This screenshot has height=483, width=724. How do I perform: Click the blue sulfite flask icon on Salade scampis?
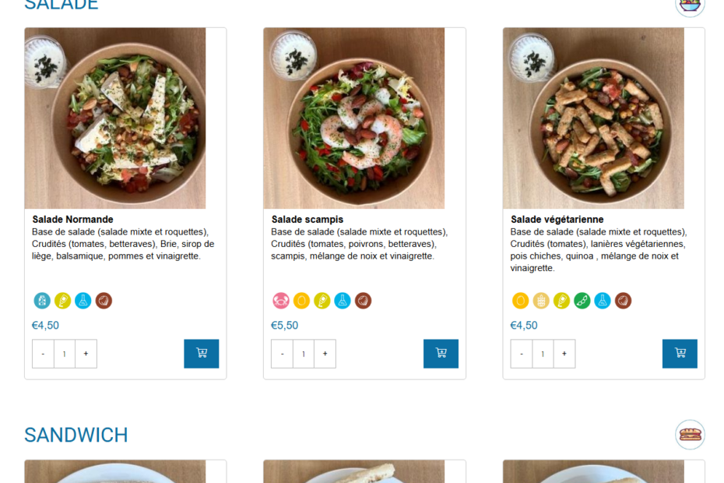pyautogui.click(x=343, y=301)
